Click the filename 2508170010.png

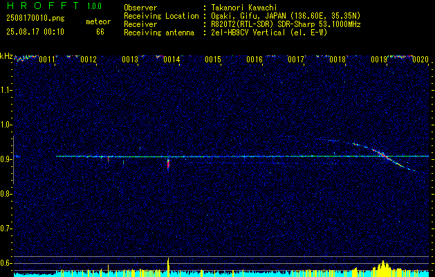[35, 18]
